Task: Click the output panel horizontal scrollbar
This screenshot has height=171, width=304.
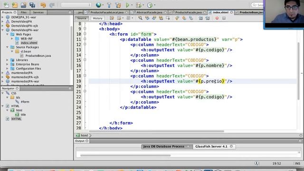Action: (x=125, y=155)
